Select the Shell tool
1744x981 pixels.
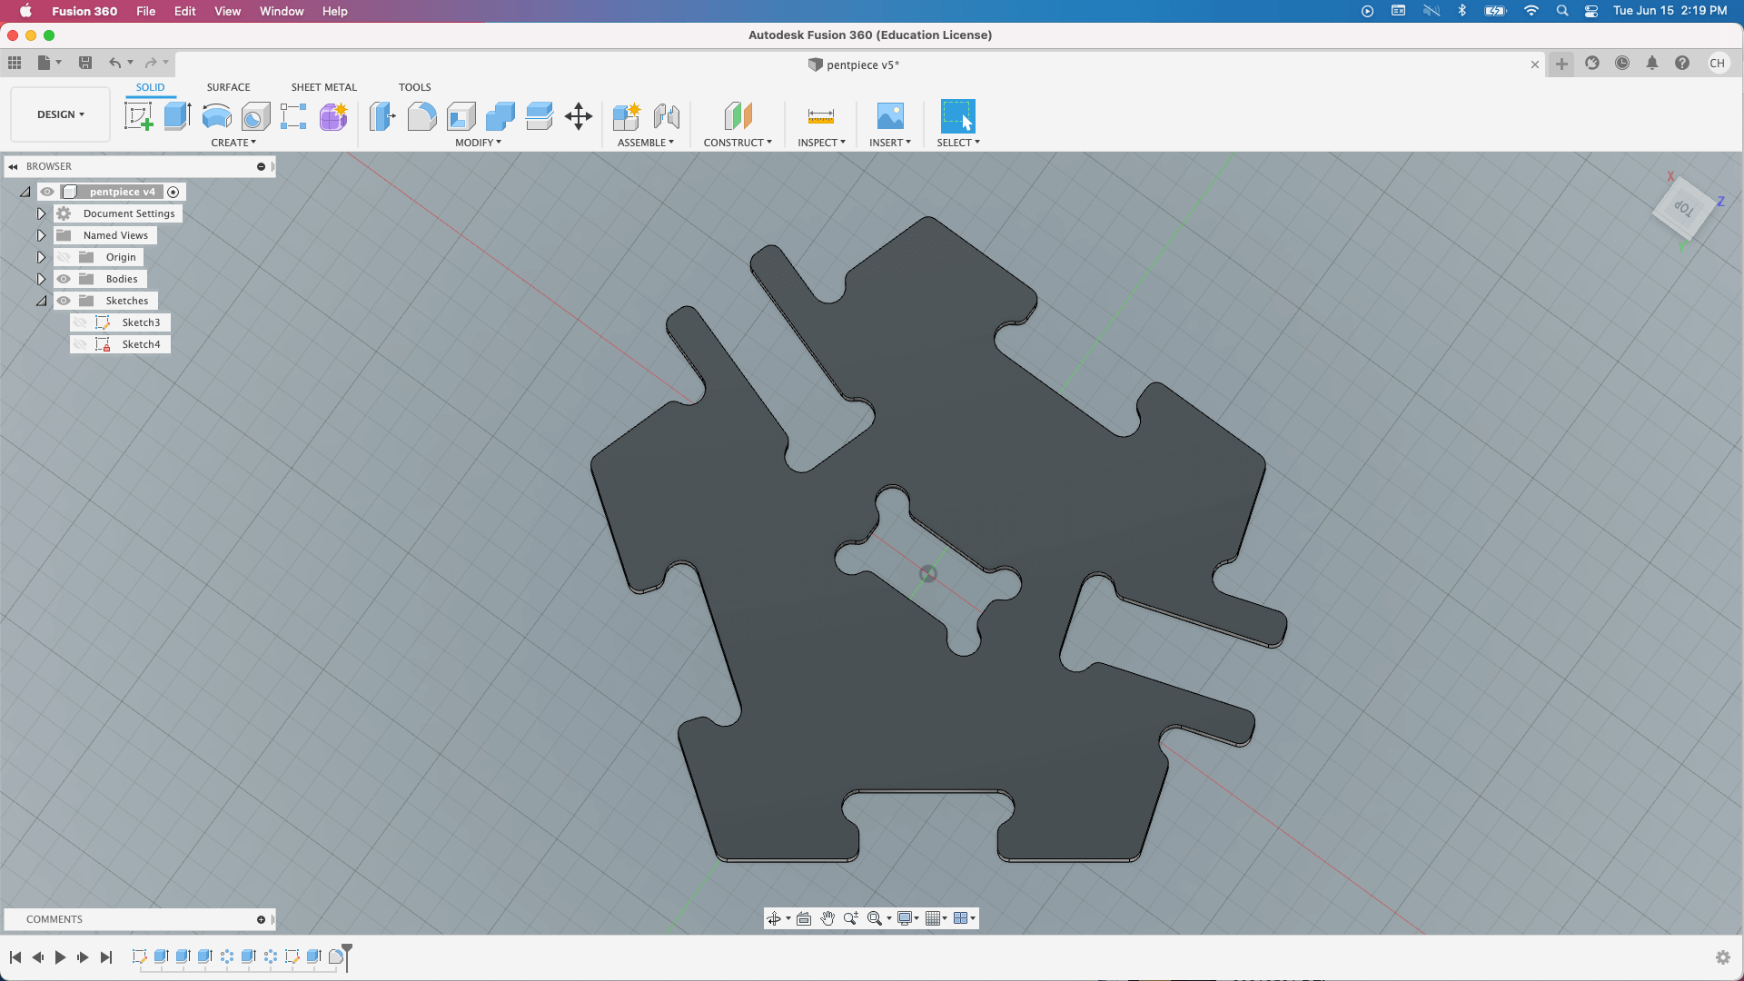(x=461, y=116)
